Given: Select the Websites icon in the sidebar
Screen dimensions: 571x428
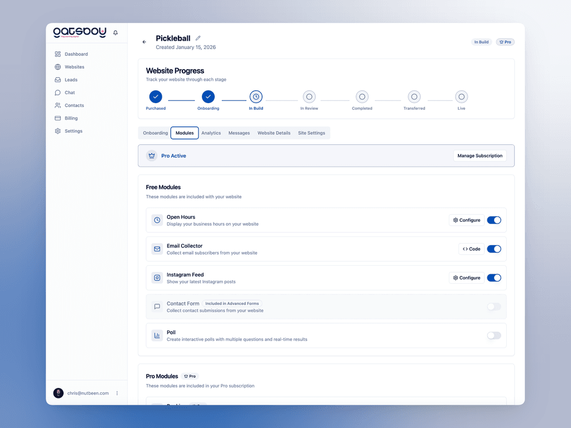Looking at the screenshot, I should (x=57, y=66).
